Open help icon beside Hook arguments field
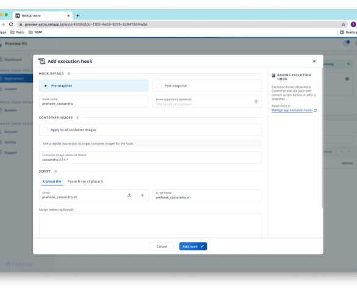This screenshot has height=291, width=357. pyautogui.click(x=256, y=102)
